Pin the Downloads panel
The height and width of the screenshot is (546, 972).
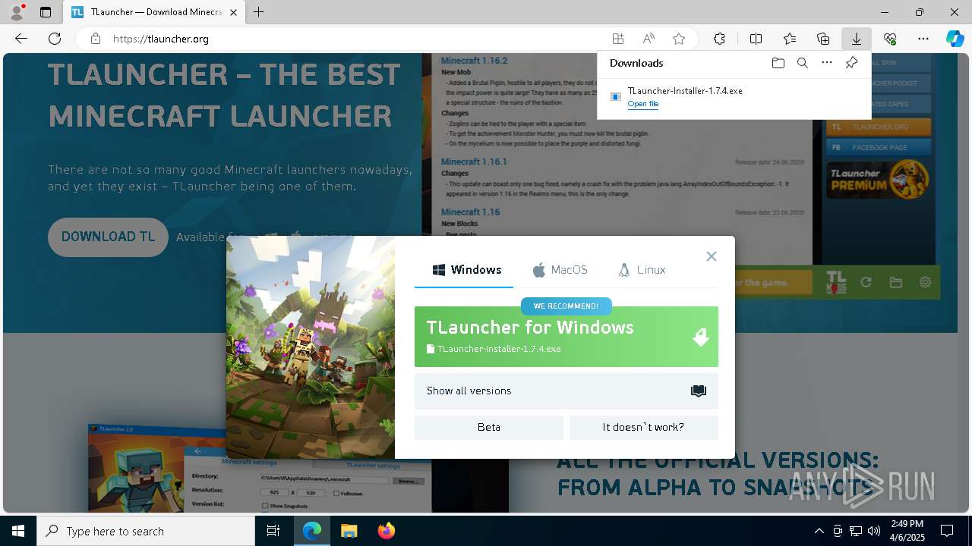pyautogui.click(x=851, y=63)
